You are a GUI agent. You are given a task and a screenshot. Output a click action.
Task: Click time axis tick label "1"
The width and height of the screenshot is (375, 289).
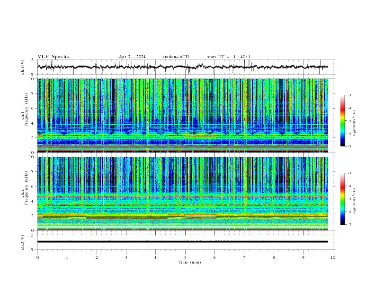tap(67, 257)
